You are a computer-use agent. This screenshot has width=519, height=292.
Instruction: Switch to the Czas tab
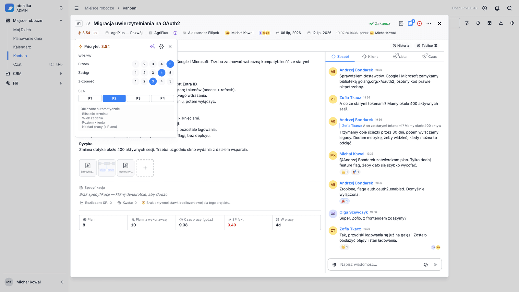pyautogui.click(x=429, y=56)
